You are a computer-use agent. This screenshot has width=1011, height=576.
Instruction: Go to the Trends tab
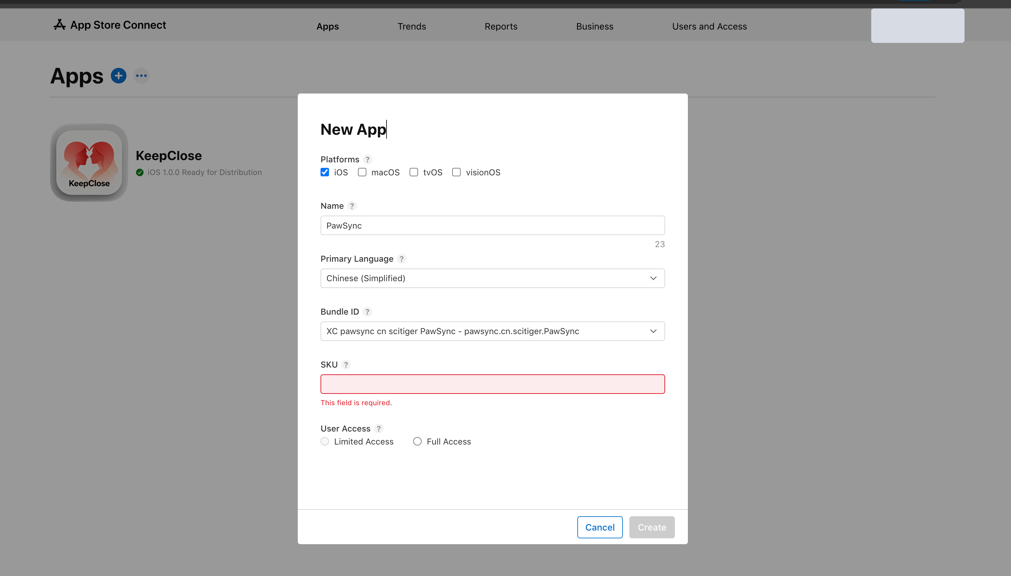(x=412, y=27)
